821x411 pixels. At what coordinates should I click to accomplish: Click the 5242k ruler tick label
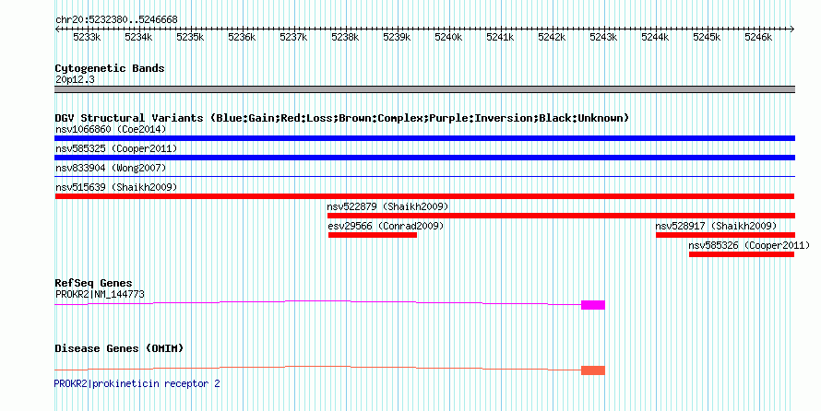[552, 37]
